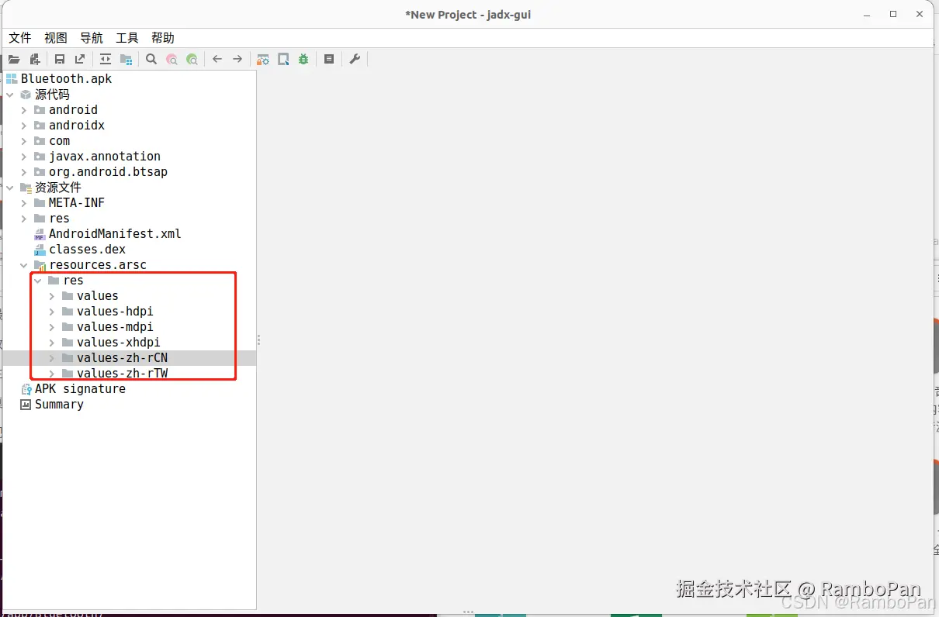The height and width of the screenshot is (617, 939).
Task: Click the sync with editor icon
Action: (x=106, y=59)
